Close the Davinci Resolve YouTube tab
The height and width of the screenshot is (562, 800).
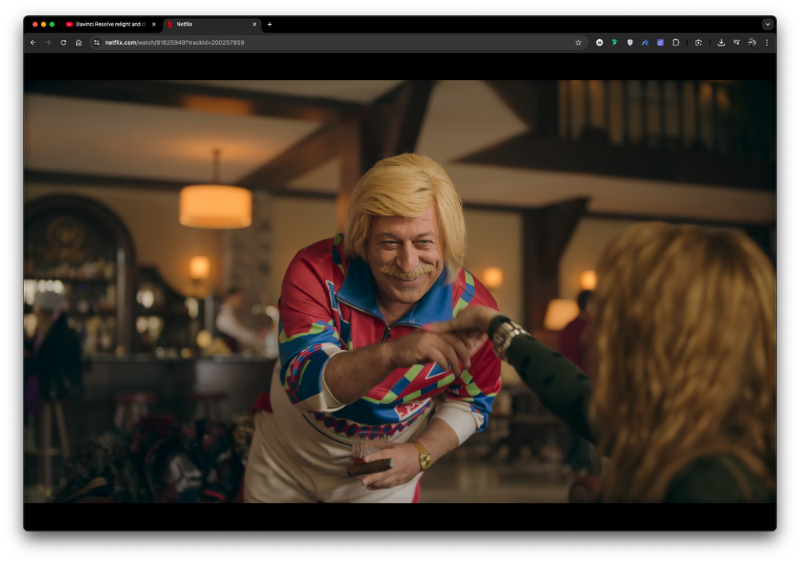(154, 25)
